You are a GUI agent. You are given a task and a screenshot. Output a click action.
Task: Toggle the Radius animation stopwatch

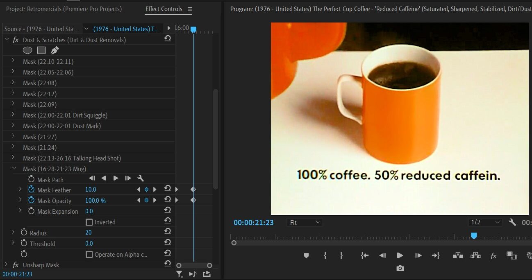point(24,233)
